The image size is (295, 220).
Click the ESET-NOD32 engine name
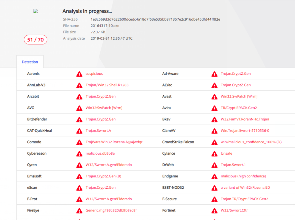pyautogui.click(x=173, y=188)
